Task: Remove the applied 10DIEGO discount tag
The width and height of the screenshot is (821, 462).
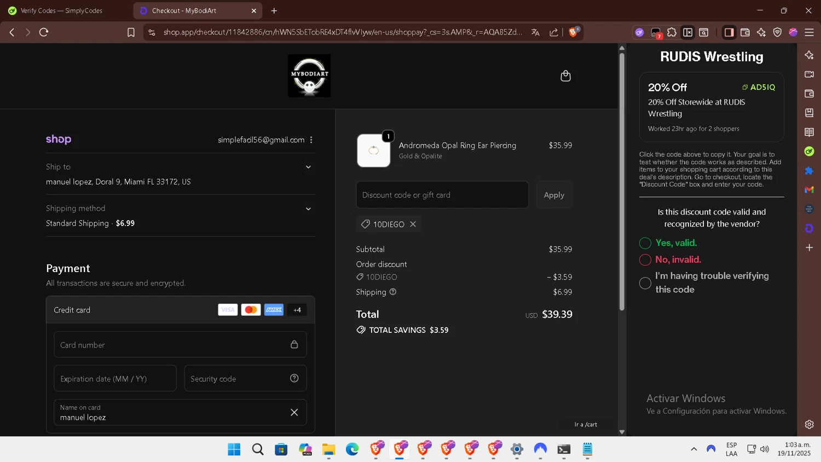Action: pos(413,224)
